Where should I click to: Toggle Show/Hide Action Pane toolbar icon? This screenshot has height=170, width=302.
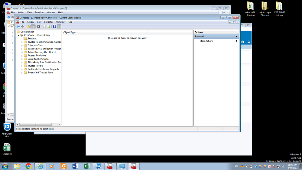click(59, 27)
